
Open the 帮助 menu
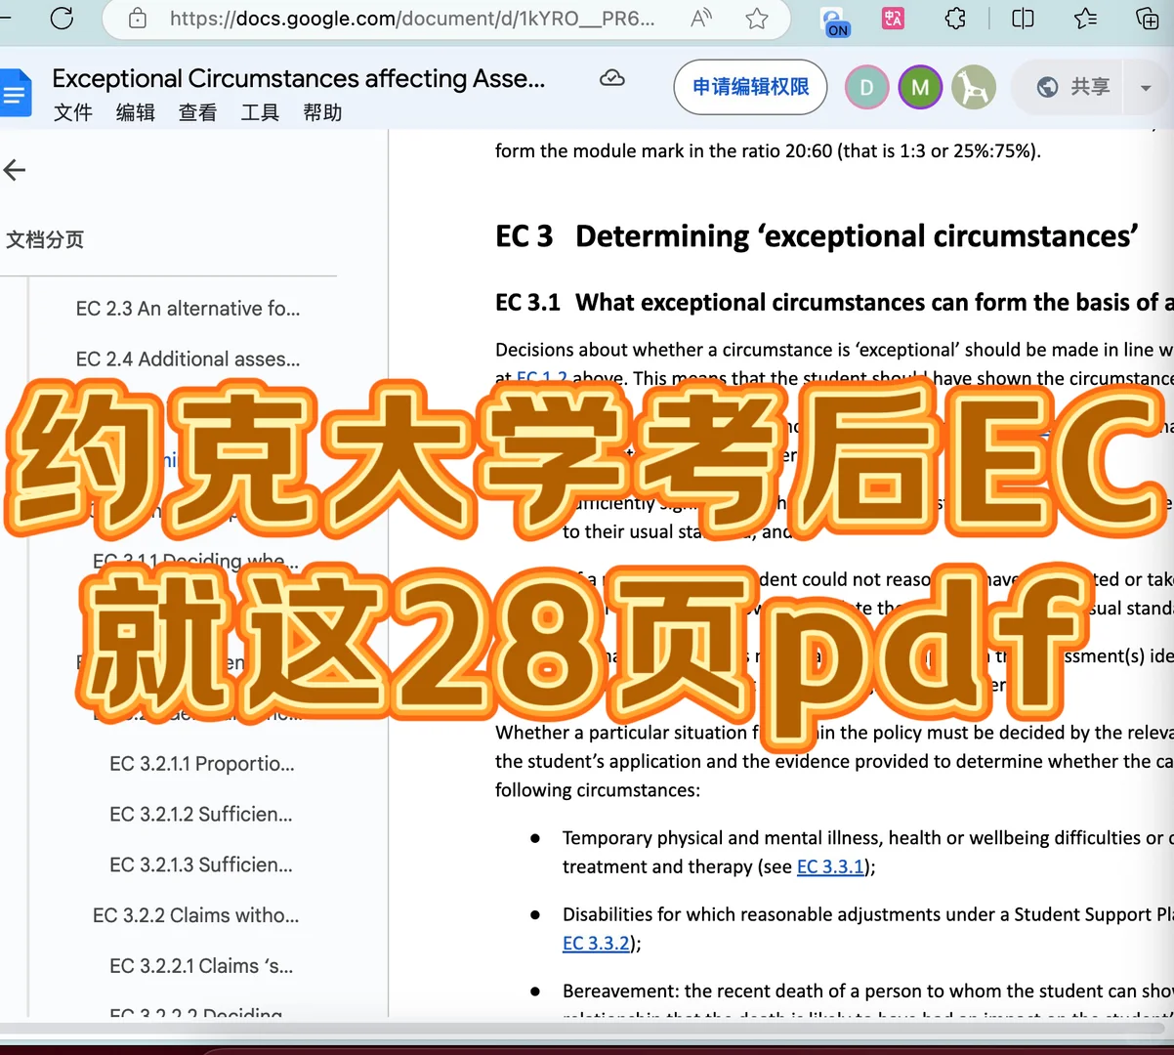click(x=322, y=112)
